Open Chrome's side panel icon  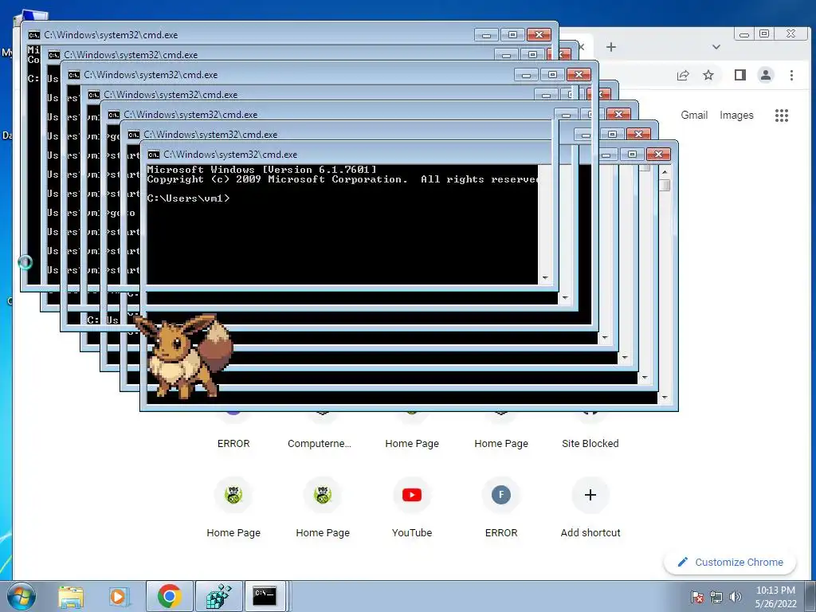740,76
